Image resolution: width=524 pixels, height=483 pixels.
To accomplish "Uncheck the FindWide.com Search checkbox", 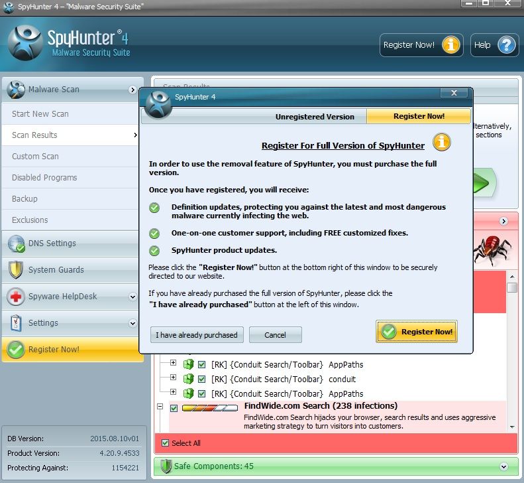I will tap(174, 408).
